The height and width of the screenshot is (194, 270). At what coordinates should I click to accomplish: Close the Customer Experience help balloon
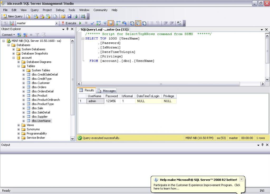click(242, 179)
